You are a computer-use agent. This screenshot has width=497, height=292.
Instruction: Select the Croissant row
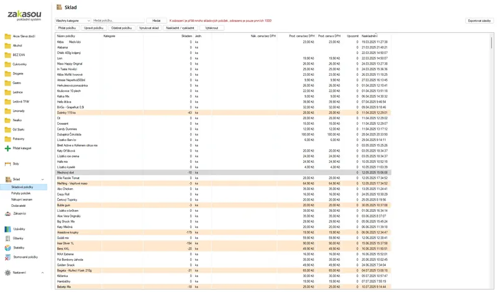click(223, 124)
